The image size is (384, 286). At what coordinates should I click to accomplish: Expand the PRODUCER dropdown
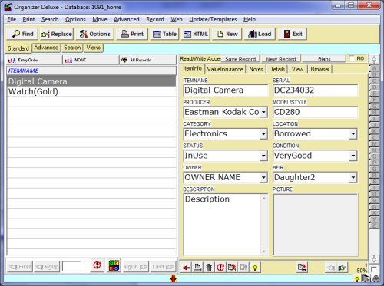click(x=263, y=112)
